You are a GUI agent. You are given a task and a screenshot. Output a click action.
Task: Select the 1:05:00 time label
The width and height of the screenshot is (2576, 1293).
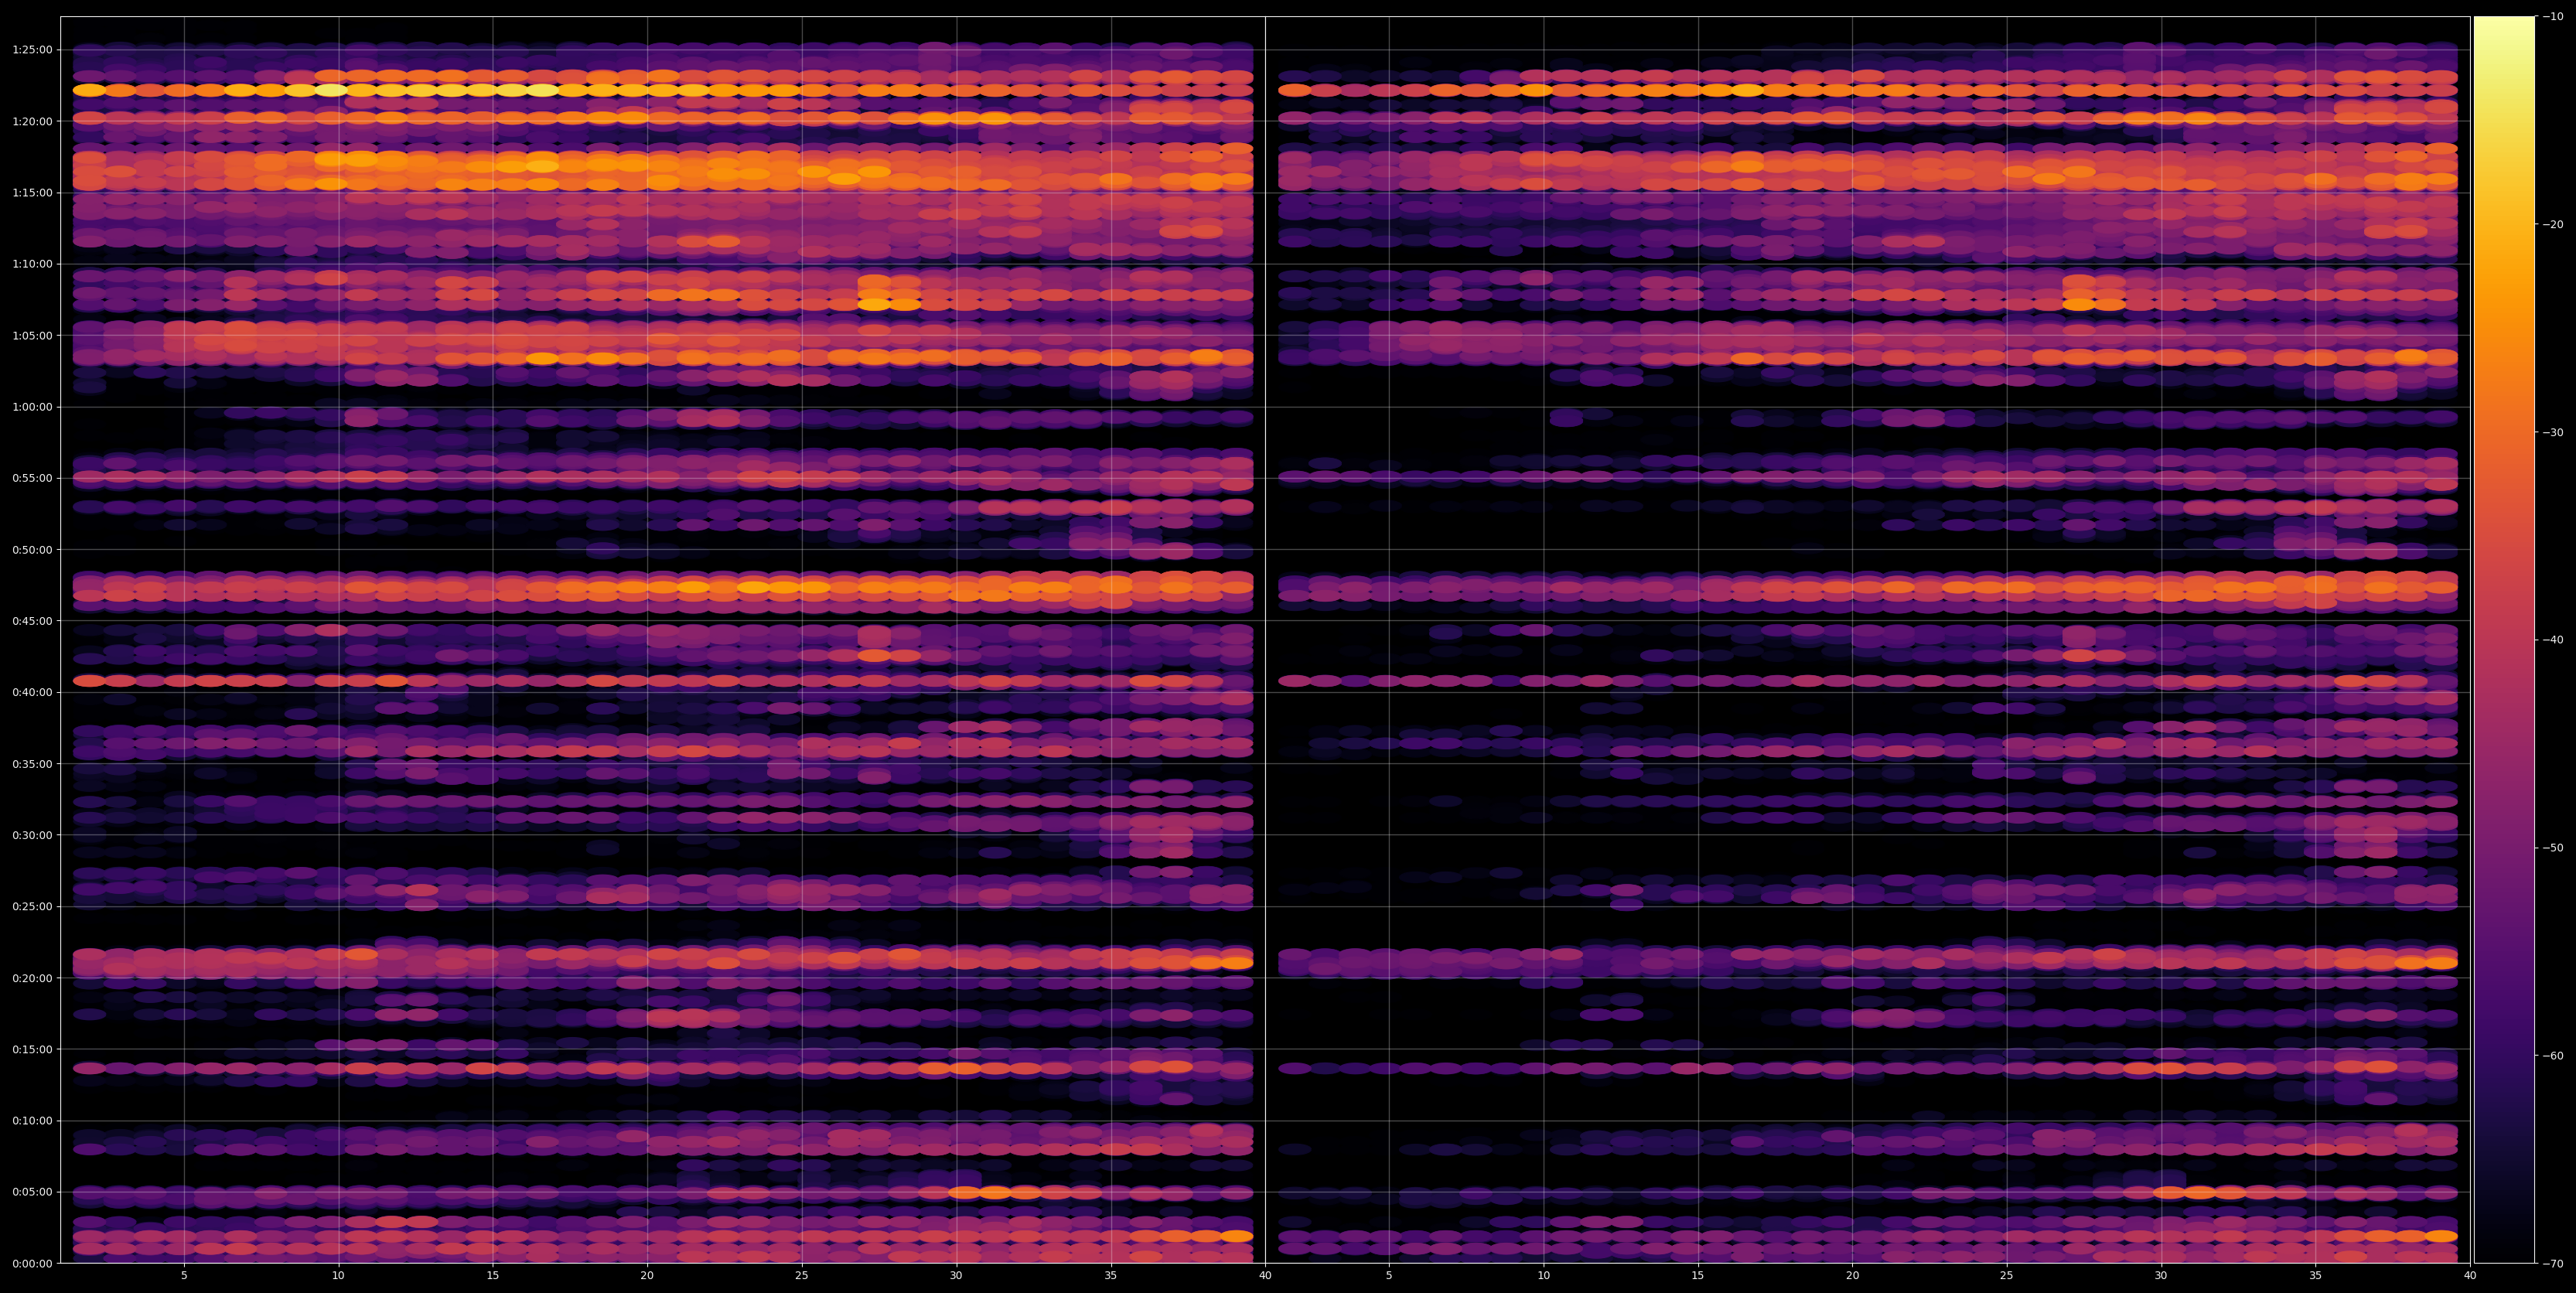coord(32,335)
